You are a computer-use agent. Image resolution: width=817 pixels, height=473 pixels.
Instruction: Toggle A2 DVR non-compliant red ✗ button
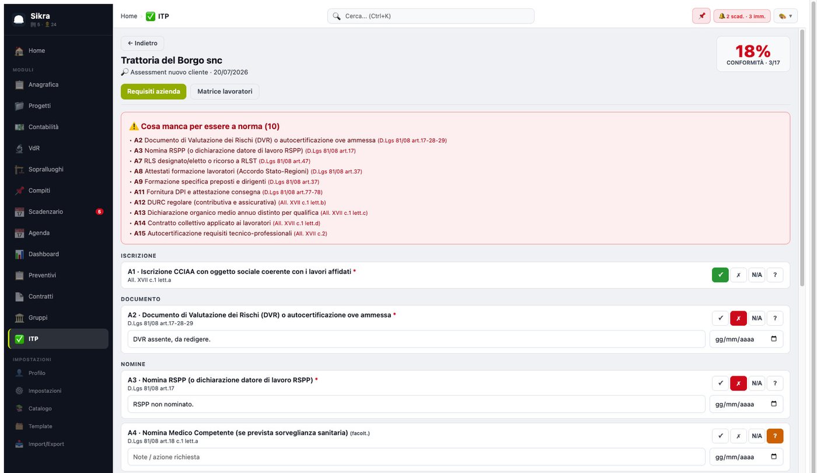(x=738, y=318)
